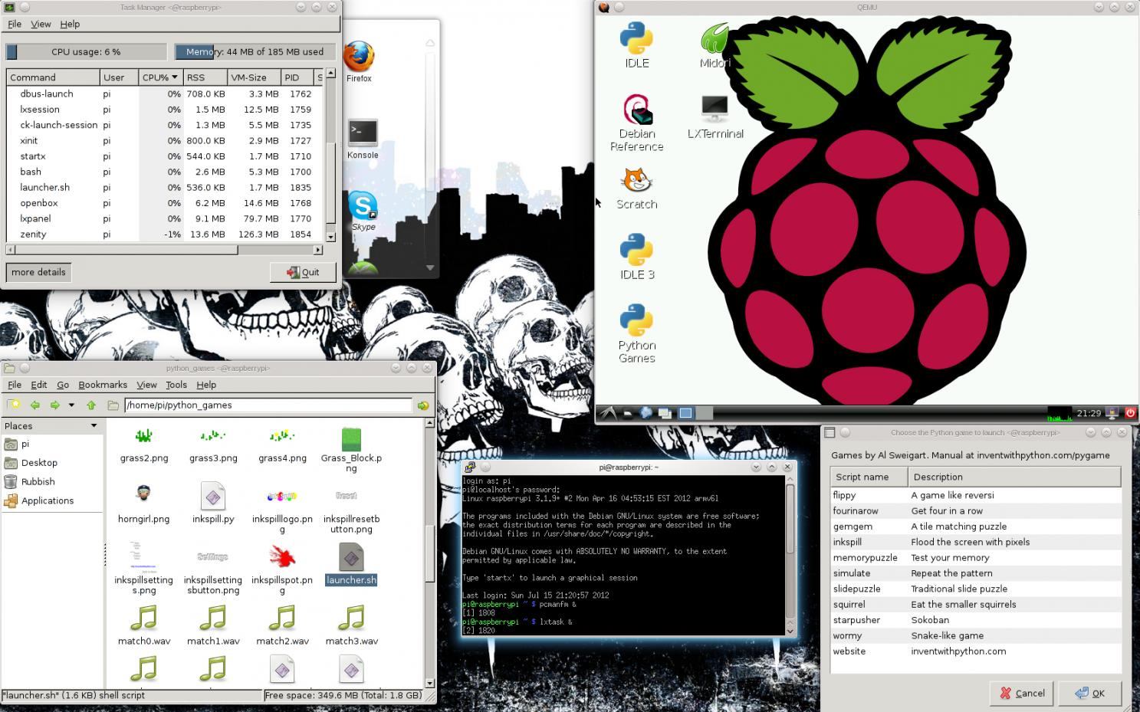This screenshot has width=1140, height=712.
Task: Select the flippy game row
Action: click(975, 495)
